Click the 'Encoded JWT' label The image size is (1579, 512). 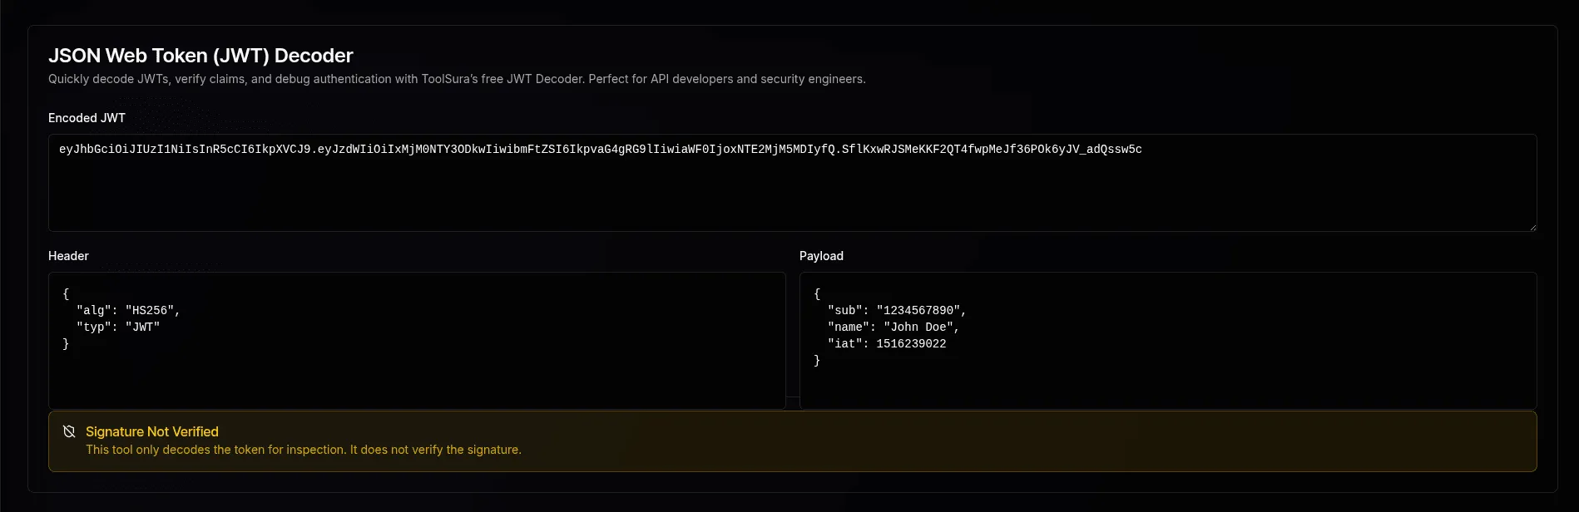point(87,118)
